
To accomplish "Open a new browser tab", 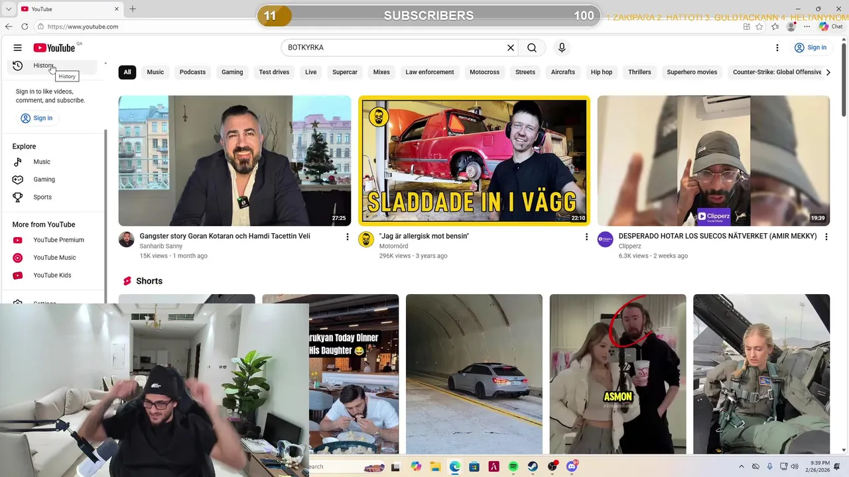I will pos(133,9).
